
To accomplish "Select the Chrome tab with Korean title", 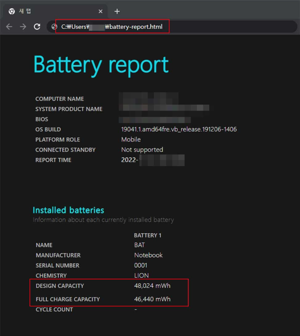I will point(56,11).
